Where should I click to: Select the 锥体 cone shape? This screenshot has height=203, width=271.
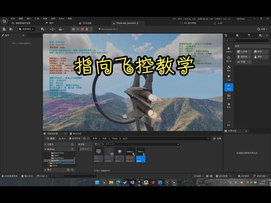pyautogui.click(x=260, y=57)
